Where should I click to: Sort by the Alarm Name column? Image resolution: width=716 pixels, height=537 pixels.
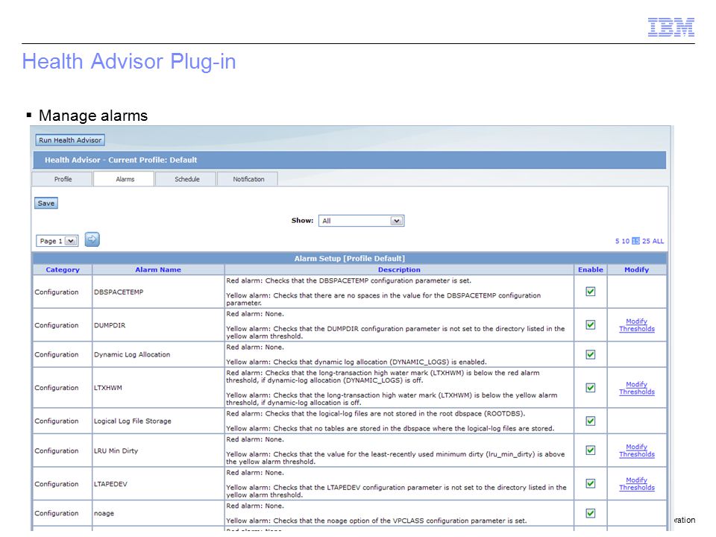(158, 270)
